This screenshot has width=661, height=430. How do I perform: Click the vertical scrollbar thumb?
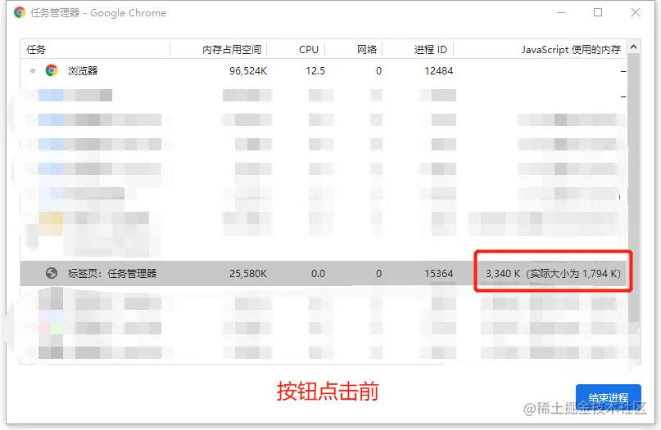tap(633, 188)
